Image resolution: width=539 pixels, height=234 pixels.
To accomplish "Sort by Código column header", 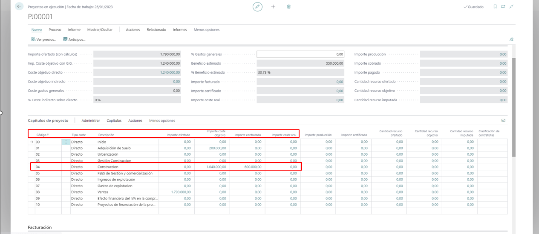I will pyautogui.click(x=43, y=135).
